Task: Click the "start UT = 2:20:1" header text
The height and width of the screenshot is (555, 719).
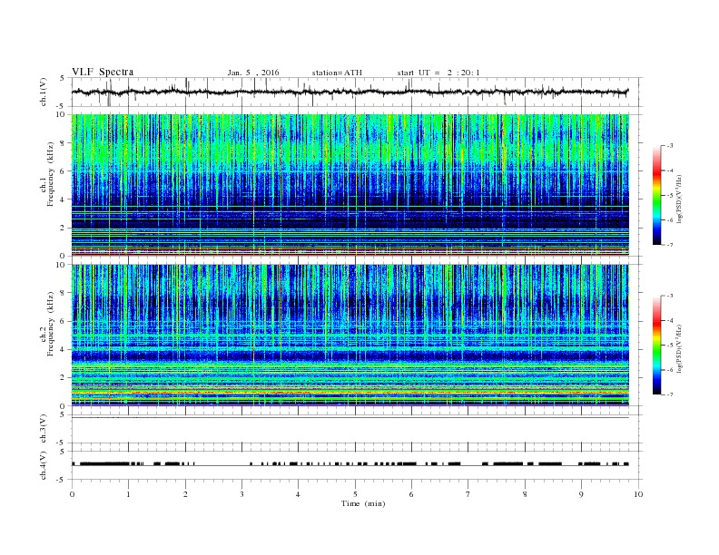Action: point(438,73)
